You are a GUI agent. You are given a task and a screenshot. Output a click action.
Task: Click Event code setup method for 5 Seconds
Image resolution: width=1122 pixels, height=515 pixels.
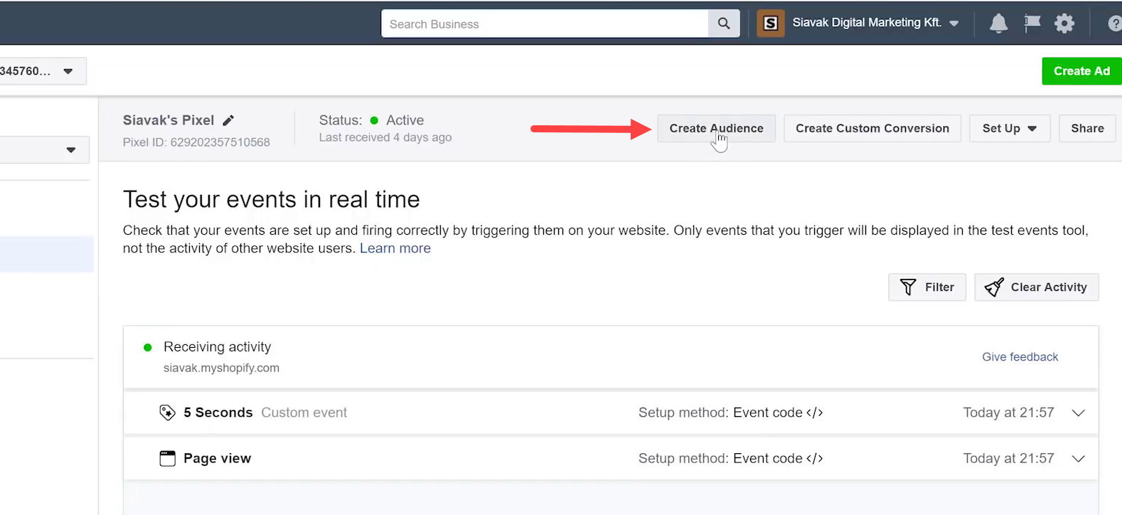778,413
